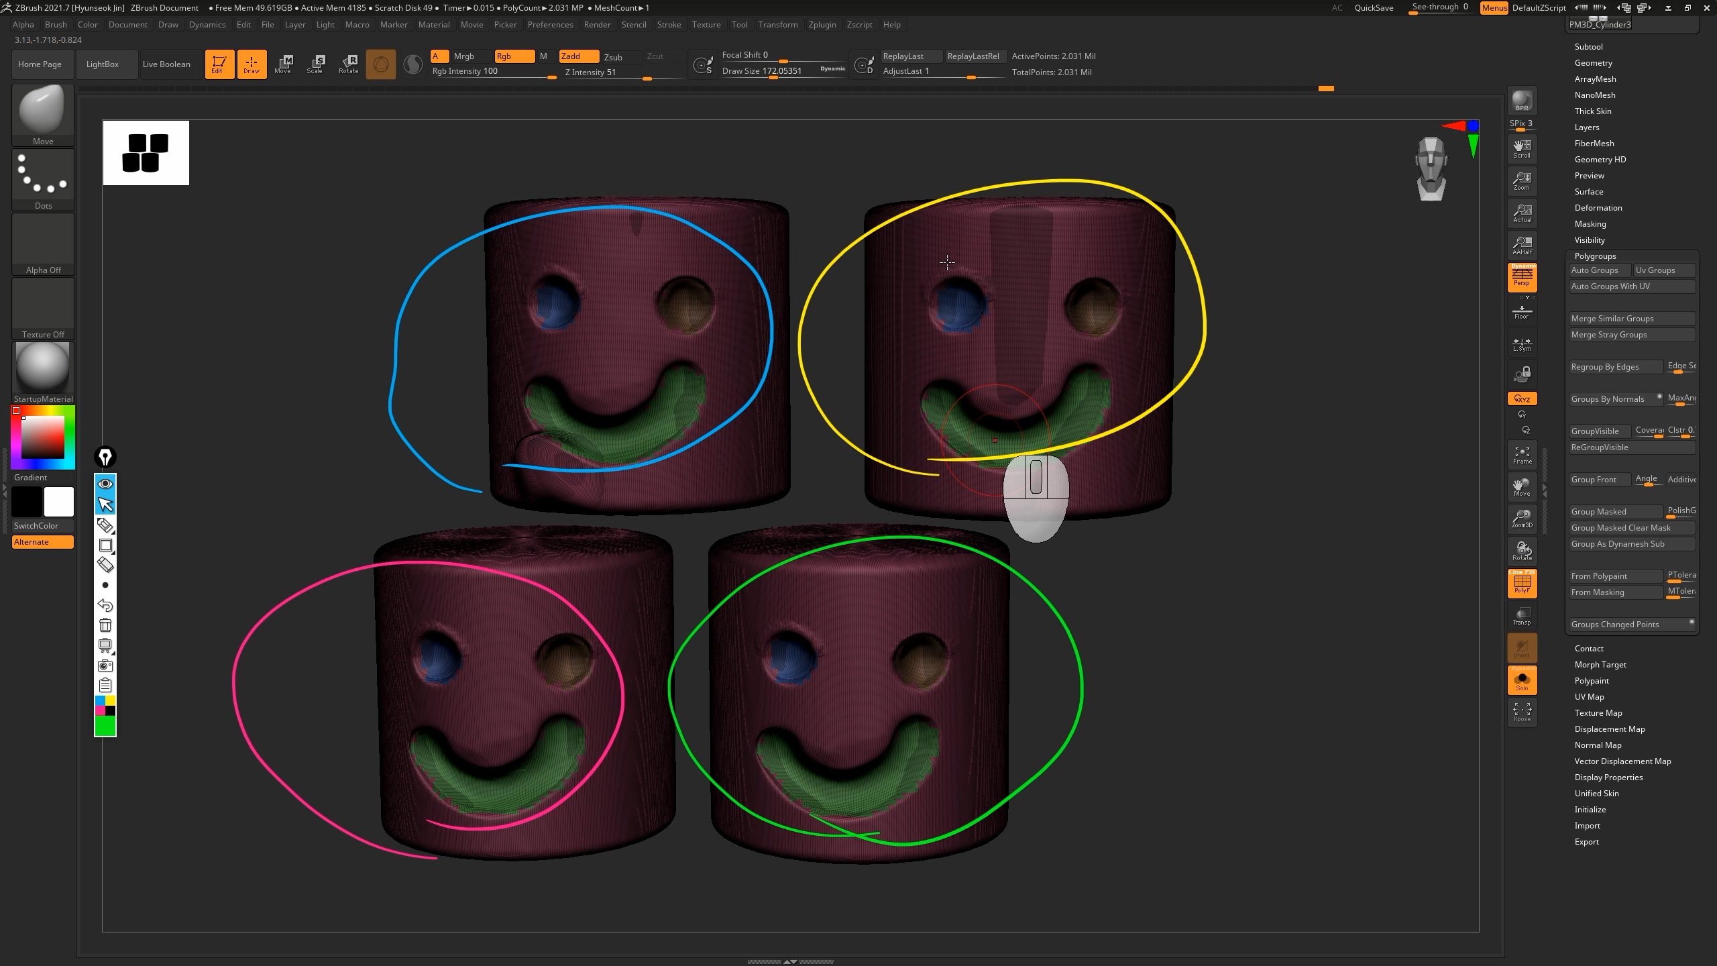Click the Move brush thumbnail
1717x966 pixels.
pyautogui.click(x=42, y=111)
